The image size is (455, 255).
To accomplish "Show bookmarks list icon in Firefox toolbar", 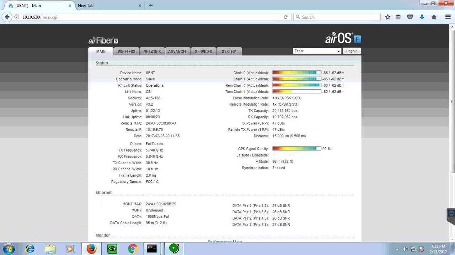I will tap(398, 17).
